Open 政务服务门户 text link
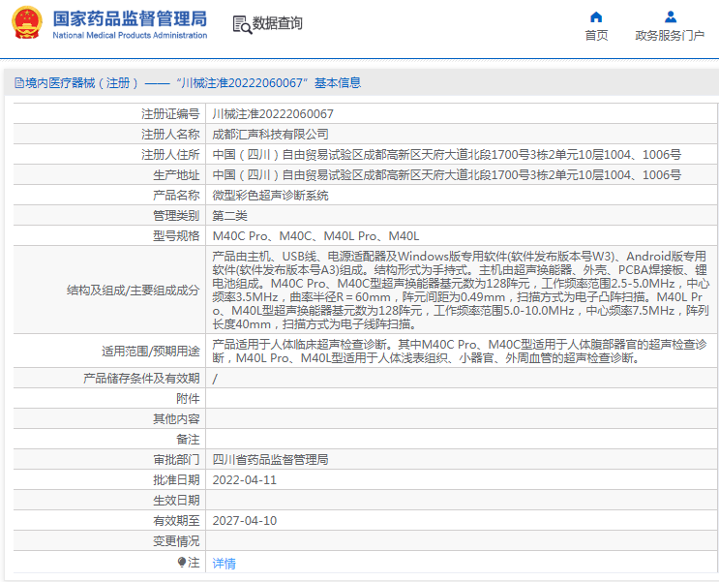 tap(670, 35)
